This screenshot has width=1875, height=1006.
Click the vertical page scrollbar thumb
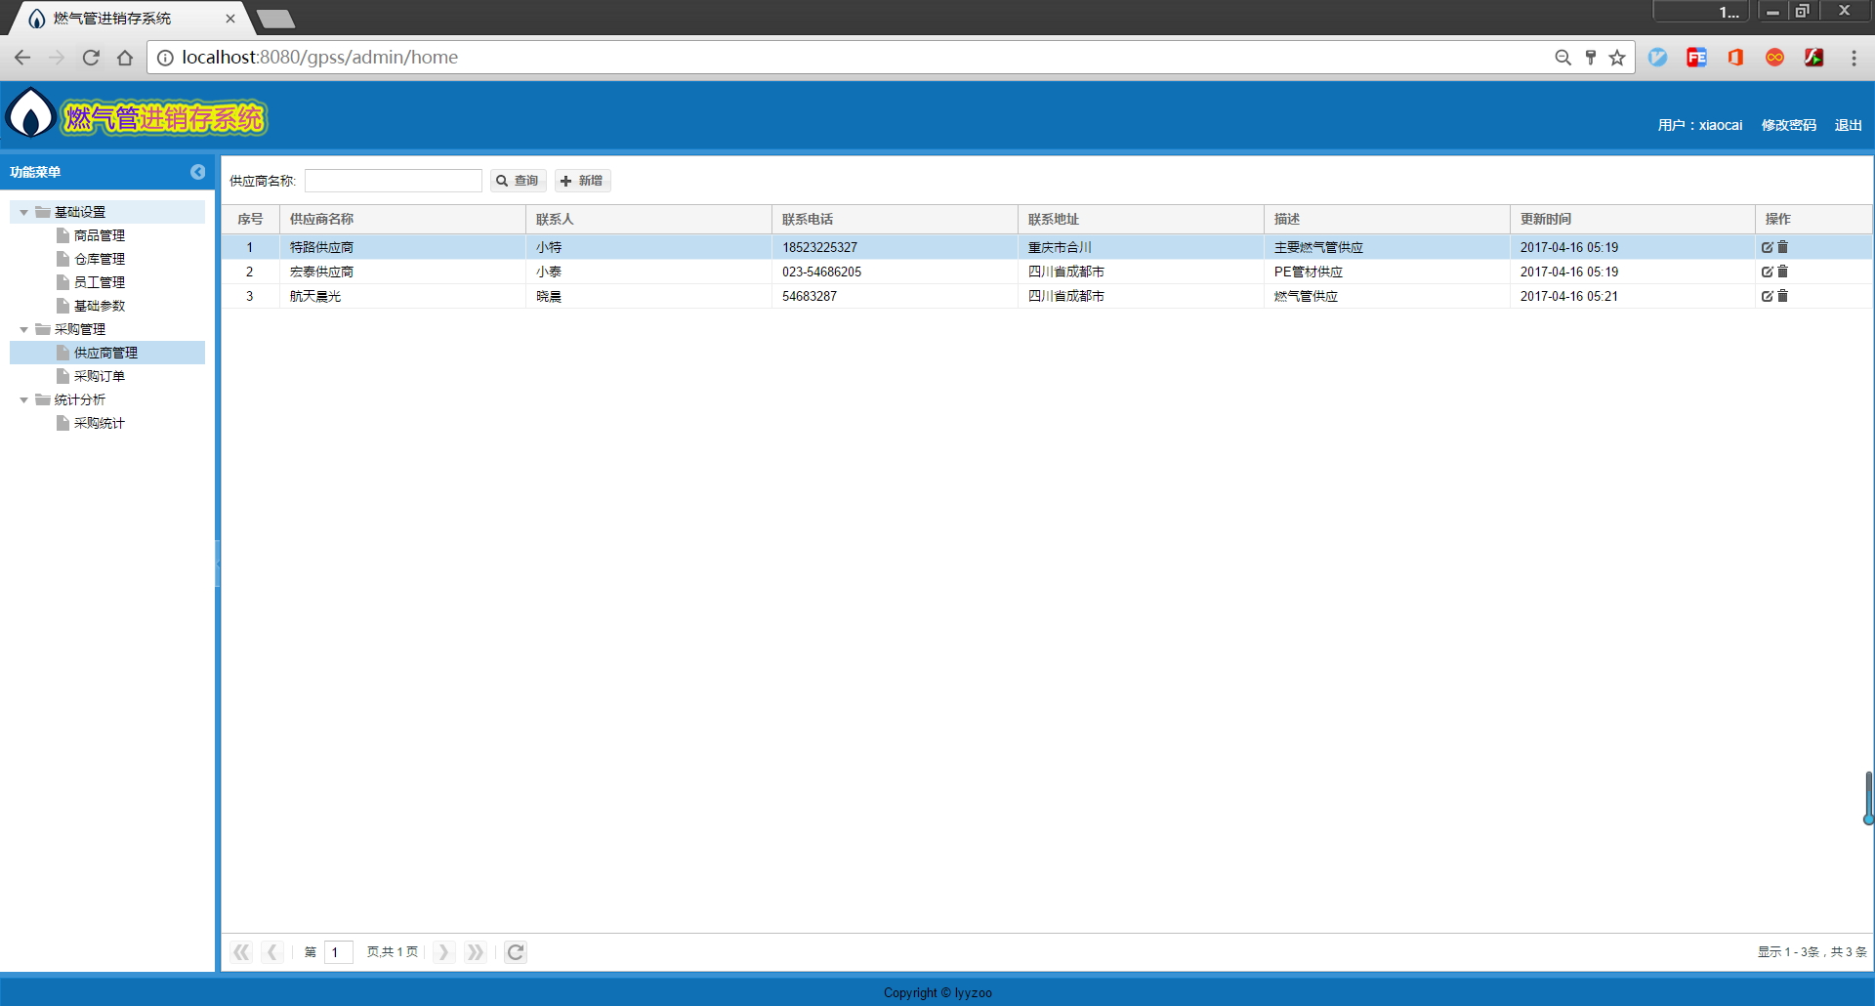point(1868,798)
